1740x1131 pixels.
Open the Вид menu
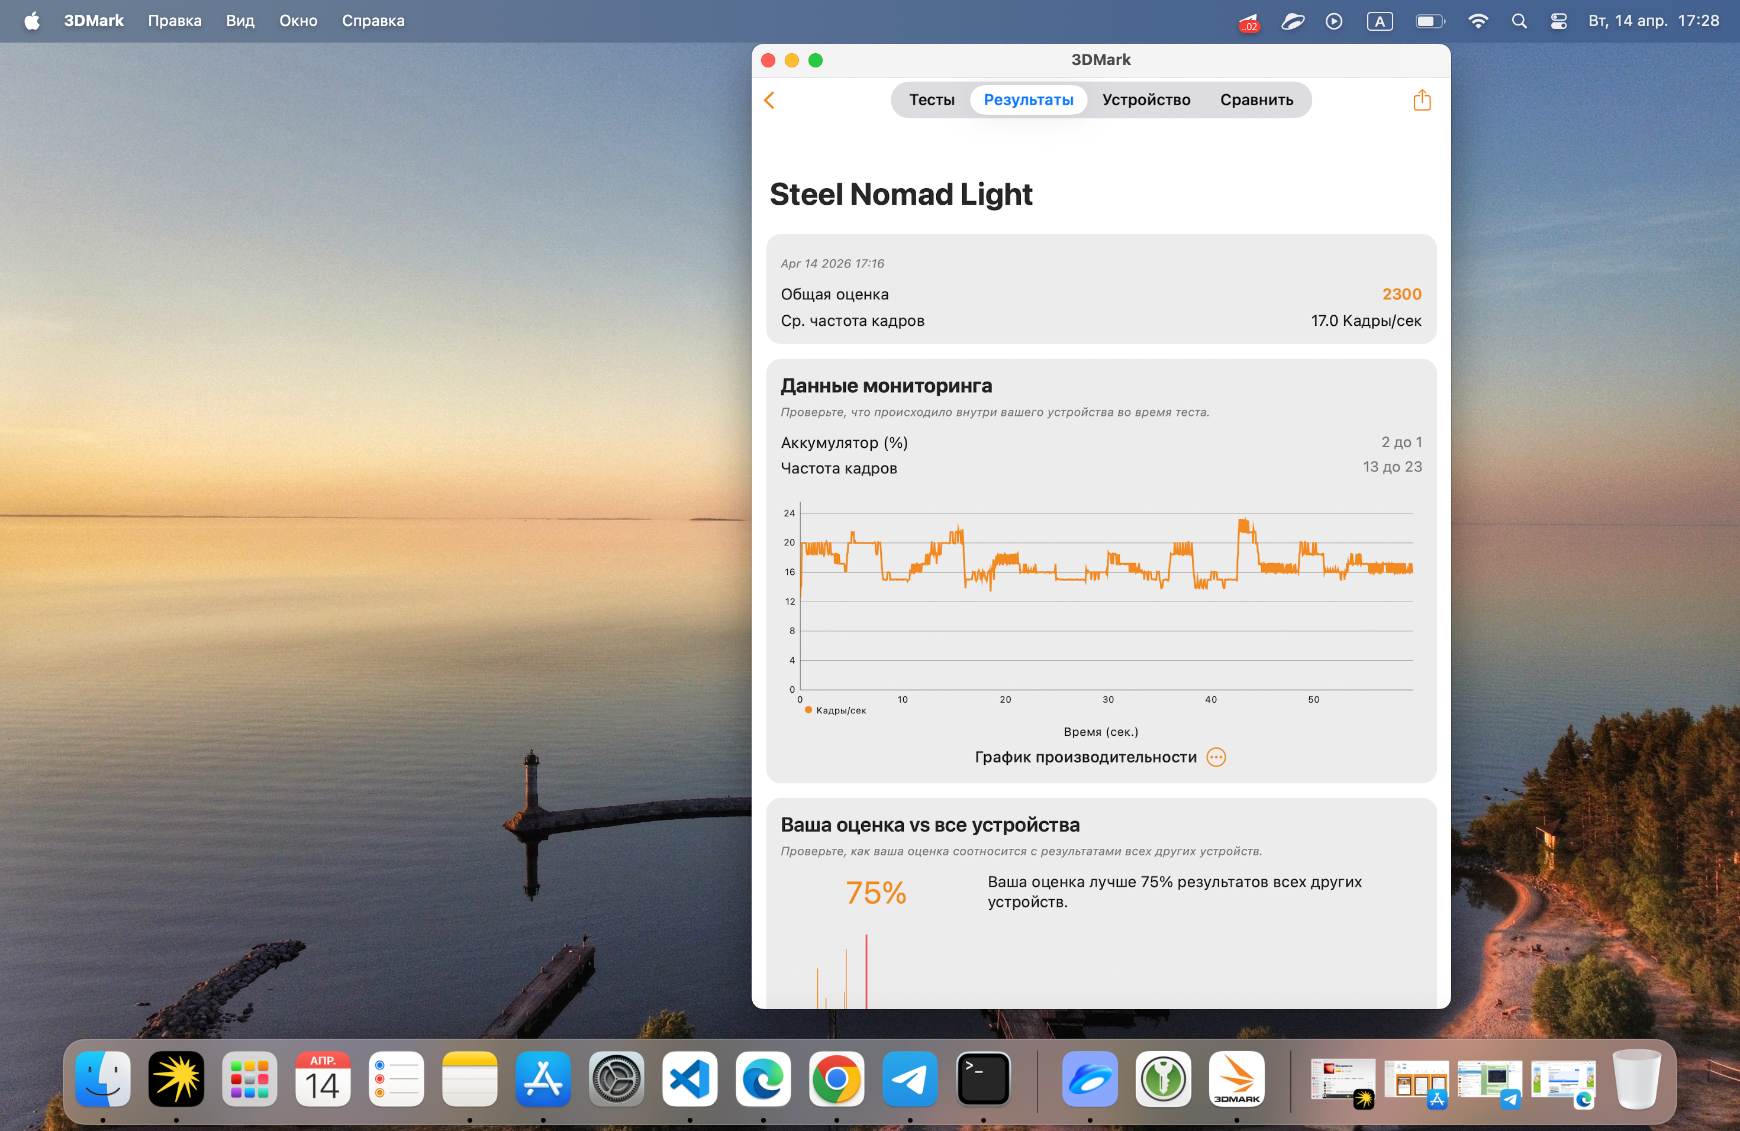[240, 21]
